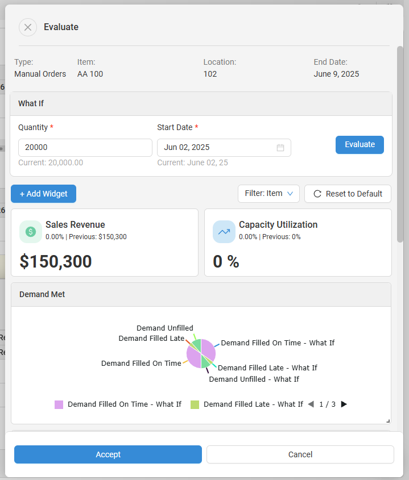Click the What If section header
The width and height of the screenshot is (409, 480).
(x=201, y=104)
